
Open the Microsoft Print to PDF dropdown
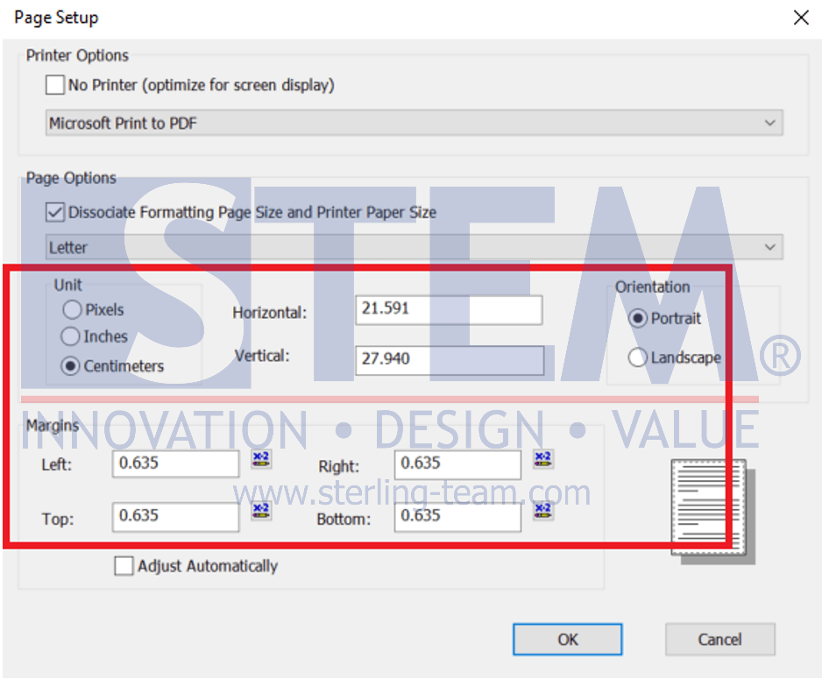coord(414,124)
